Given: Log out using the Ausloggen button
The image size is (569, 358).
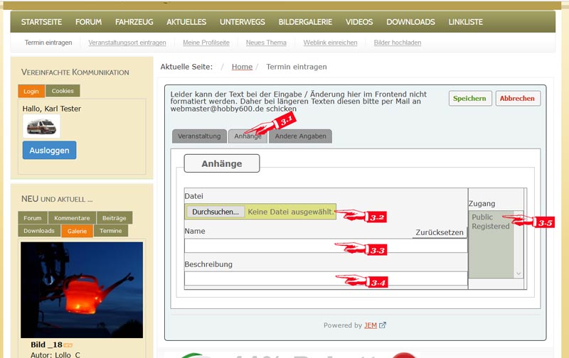Looking at the screenshot, I should point(49,151).
